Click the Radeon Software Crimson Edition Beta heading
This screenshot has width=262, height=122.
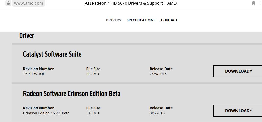click(72, 94)
